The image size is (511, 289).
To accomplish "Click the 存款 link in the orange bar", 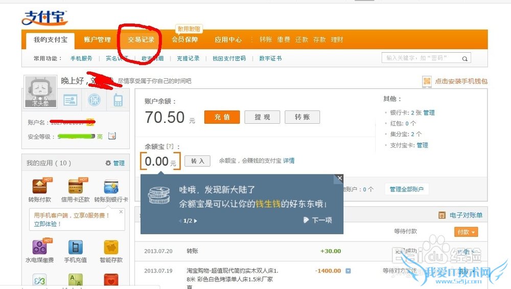I will click(x=319, y=40).
